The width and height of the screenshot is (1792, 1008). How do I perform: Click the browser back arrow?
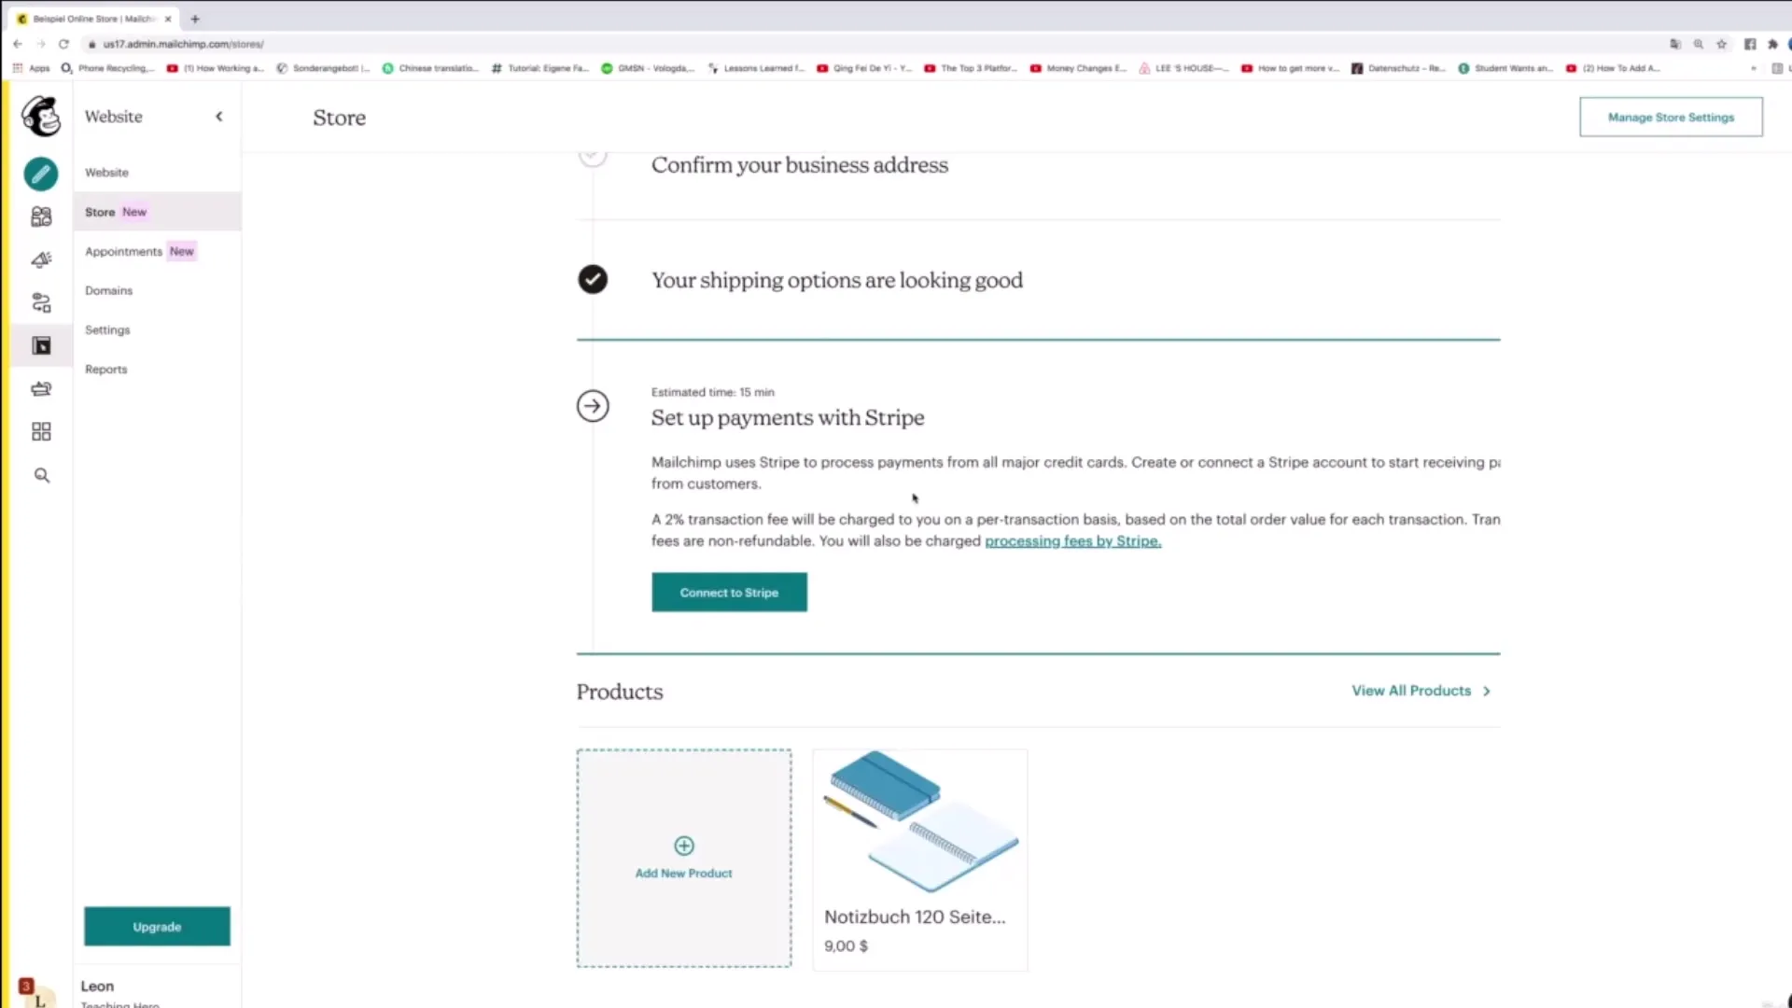(18, 44)
